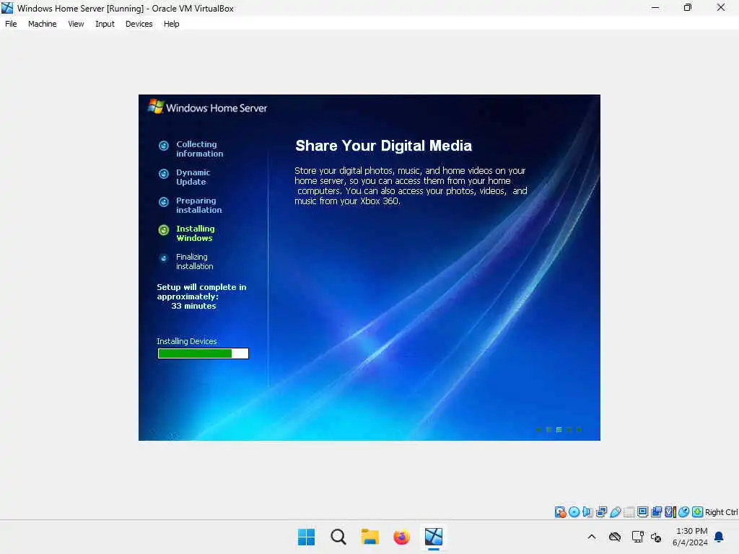
Task: Click the 'Installing Windows' step text
Action: (x=195, y=233)
